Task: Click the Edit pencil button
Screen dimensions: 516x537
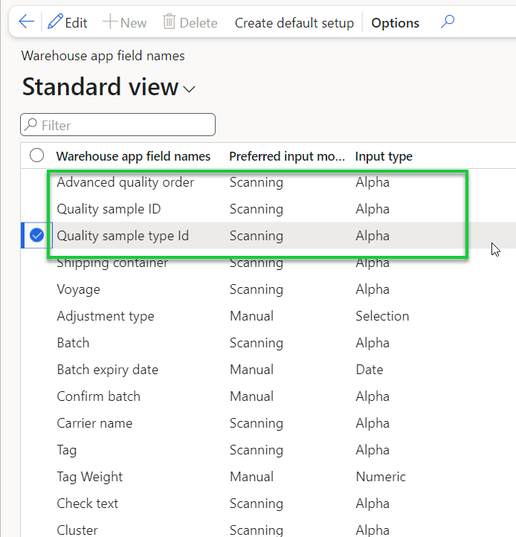Action: (68, 22)
